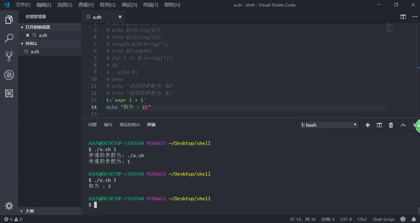Close a.sh under 打开的编辑器 list
Image resolution: width=420 pixels, height=223 pixels.
pos(27,35)
